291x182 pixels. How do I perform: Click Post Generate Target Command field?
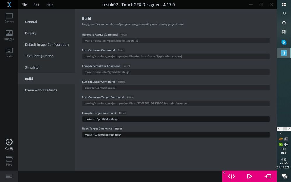tap(176, 104)
